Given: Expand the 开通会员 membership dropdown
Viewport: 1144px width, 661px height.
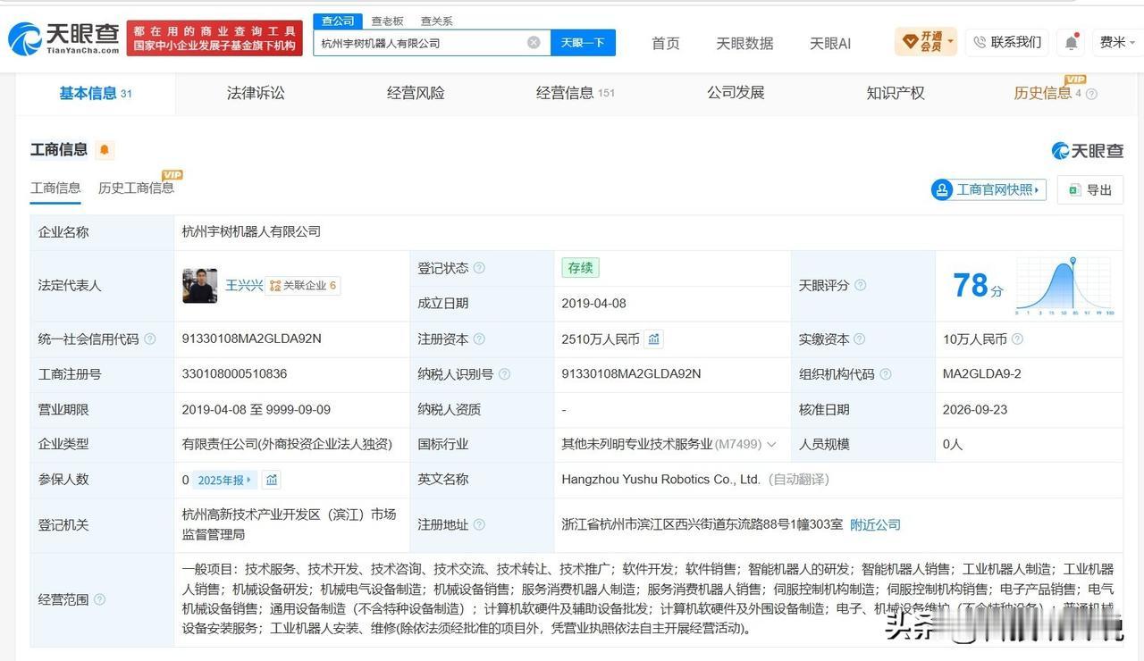Looking at the screenshot, I should pyautogui.click(x=950, y=41).
